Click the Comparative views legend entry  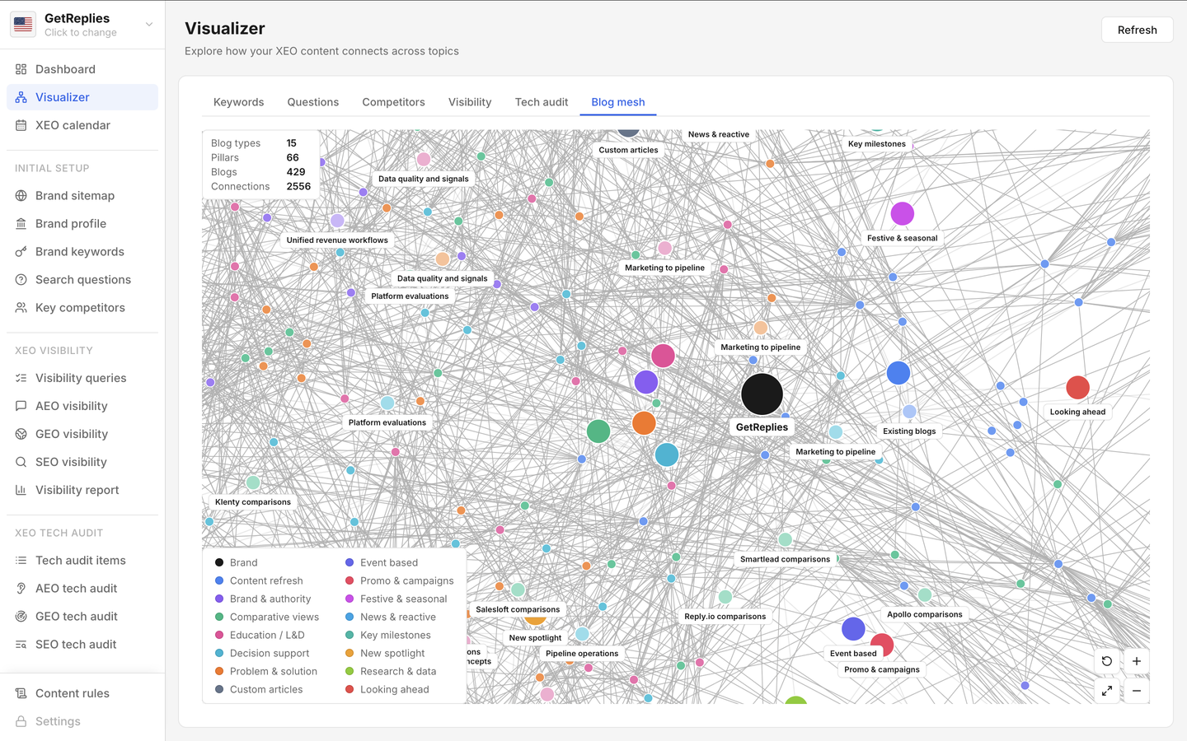pyautogui.click(x=267, y=617)
